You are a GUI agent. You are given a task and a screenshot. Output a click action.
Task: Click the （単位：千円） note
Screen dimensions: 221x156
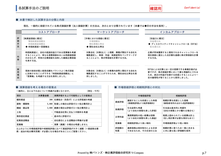93,91
